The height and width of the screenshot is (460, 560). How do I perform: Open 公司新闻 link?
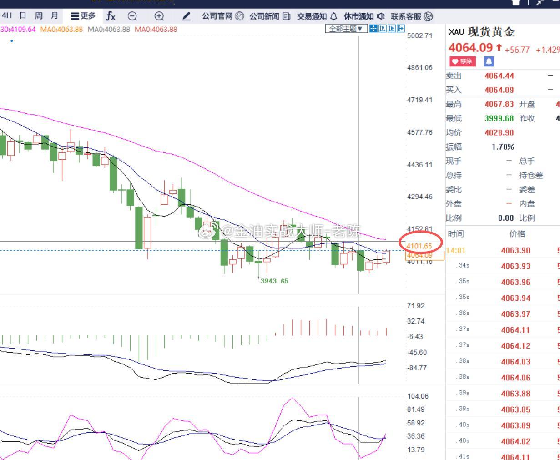[x=270, y=16]
